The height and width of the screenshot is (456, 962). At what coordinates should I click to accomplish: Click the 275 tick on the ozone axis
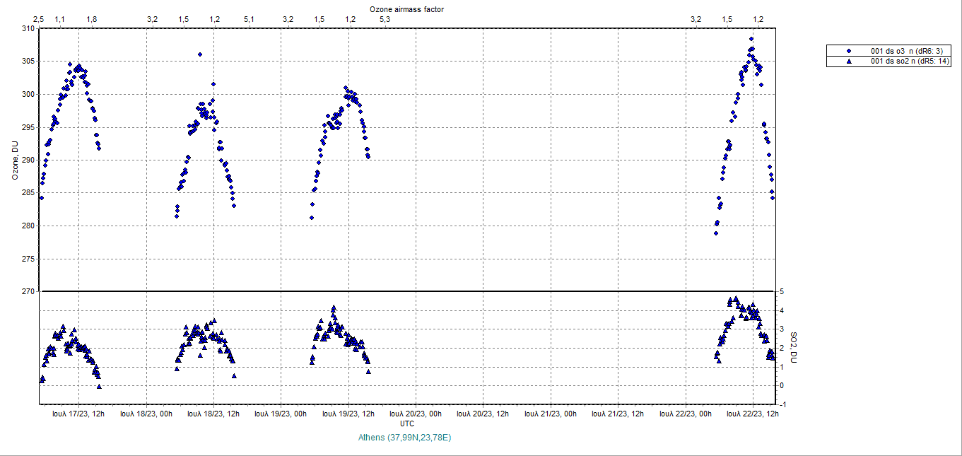[27, 259]
